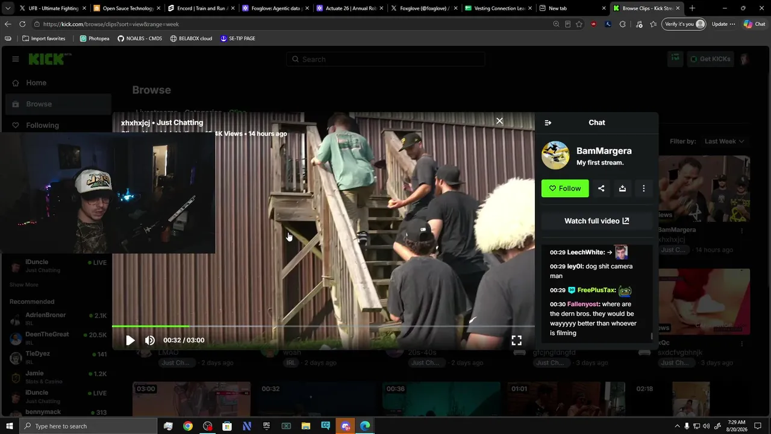Open Microsoft Store from the taskbar
The width and height of the screenshot is (771, 434).
point(227,426)
